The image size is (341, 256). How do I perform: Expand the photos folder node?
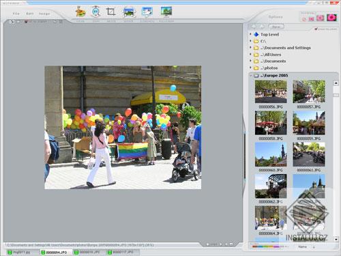[x=250, y=68]
